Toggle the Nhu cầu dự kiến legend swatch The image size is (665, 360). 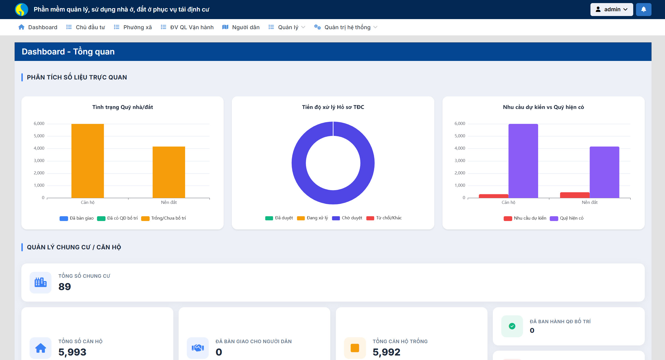pos(508,218)
